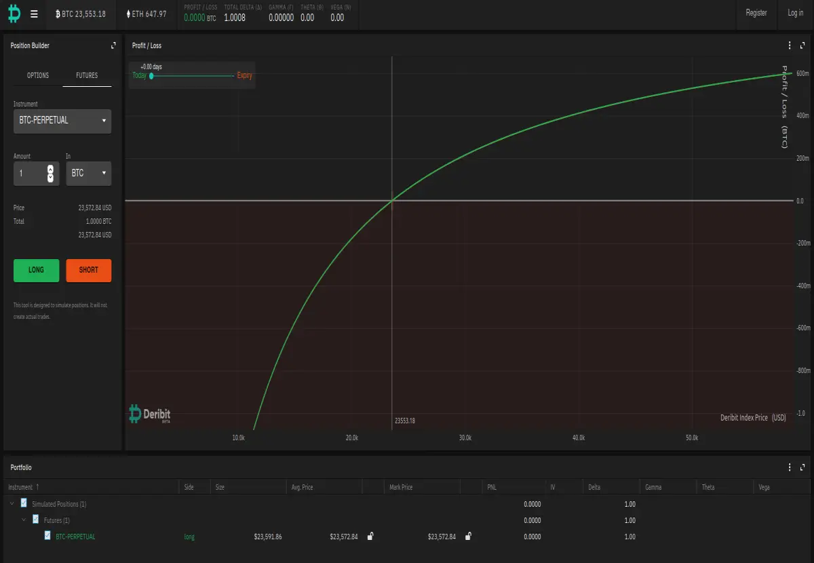Click the 'long' side cell
This screenshot has width=814, height=563.
click(189, 537)
